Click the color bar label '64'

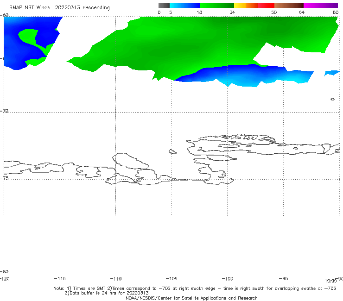(302, 12)
